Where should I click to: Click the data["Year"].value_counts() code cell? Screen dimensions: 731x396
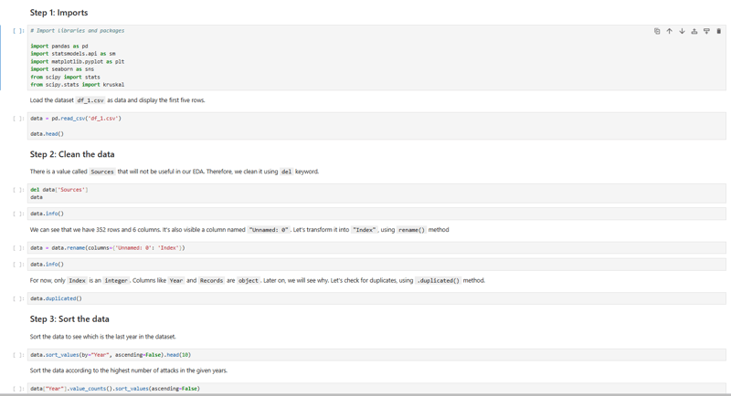tap(376, 389)
